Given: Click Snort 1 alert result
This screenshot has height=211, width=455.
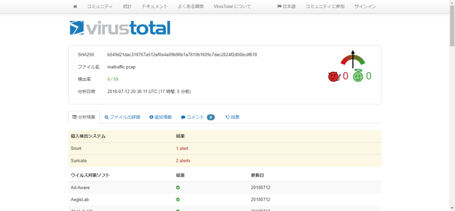Looking at the screenshot, I should (182, 148).
